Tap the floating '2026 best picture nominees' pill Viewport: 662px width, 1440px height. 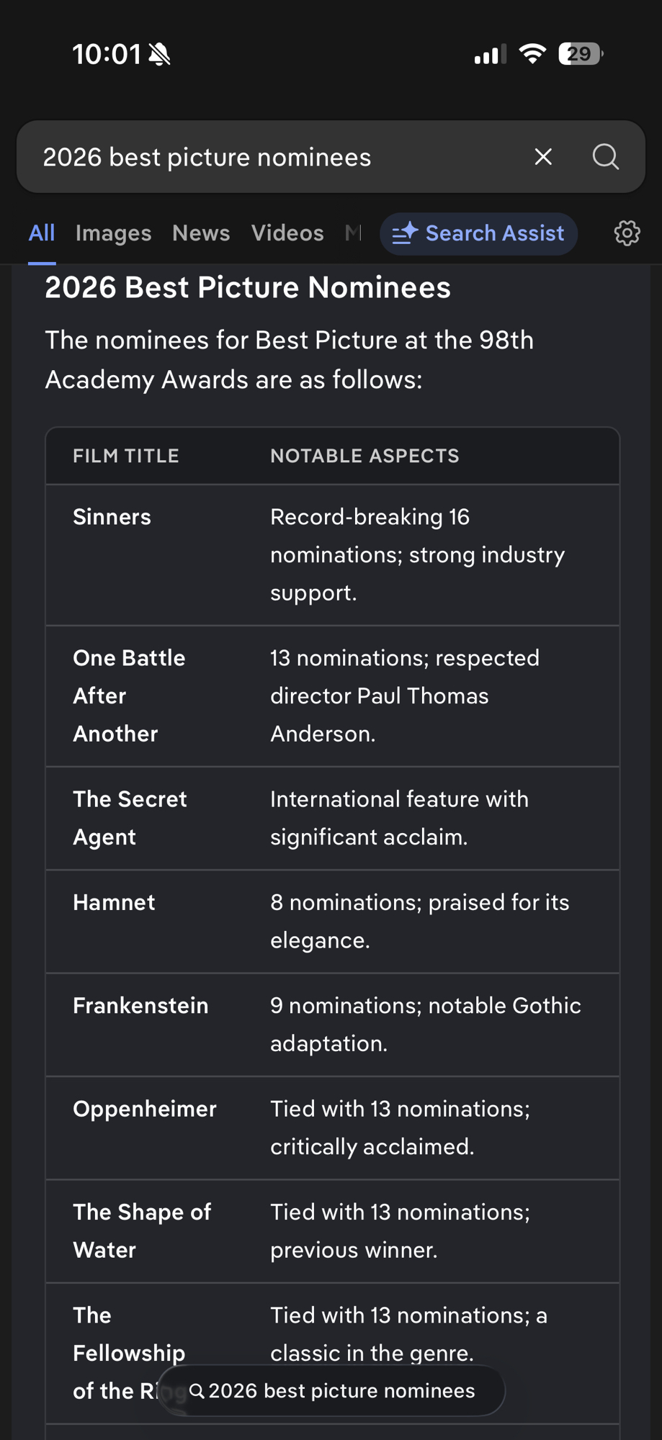[332, 1390]
